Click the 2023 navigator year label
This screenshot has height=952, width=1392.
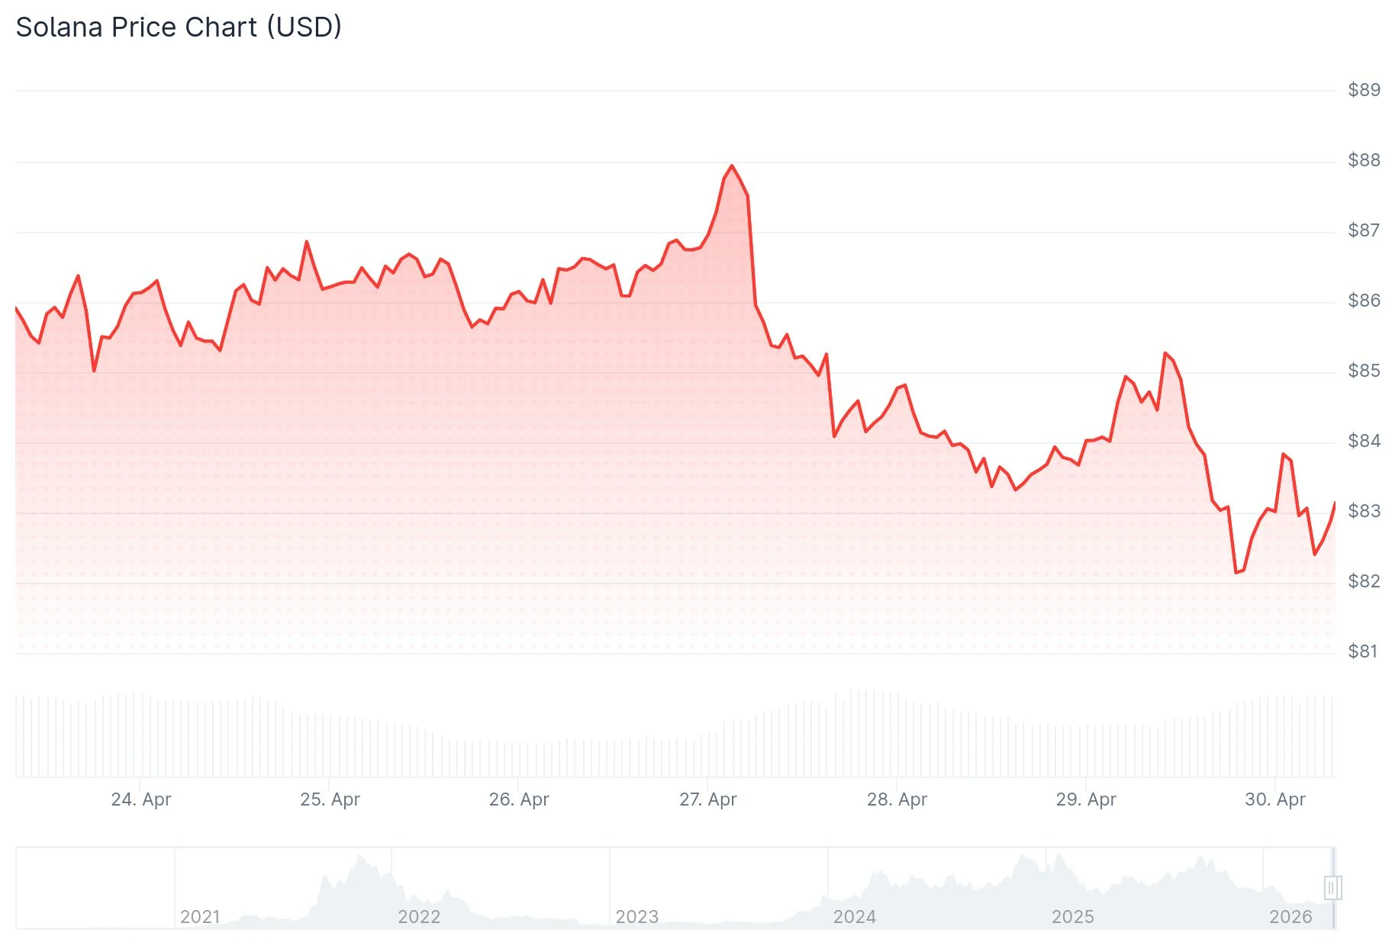[636, 916]
